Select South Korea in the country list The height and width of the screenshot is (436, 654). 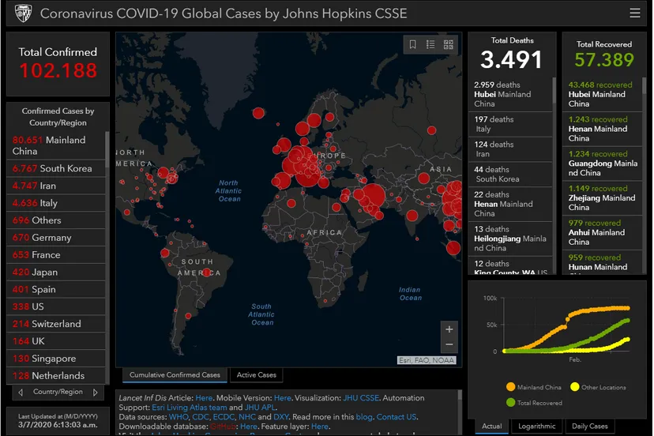click(x=57, y=168)
